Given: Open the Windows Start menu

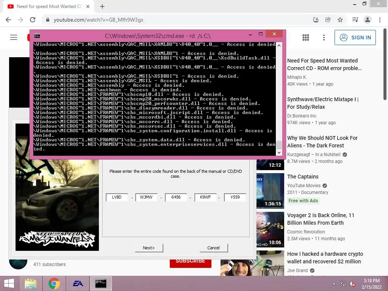Looking at the screenshot, I should pyautogui.click(x=9, y=283).
